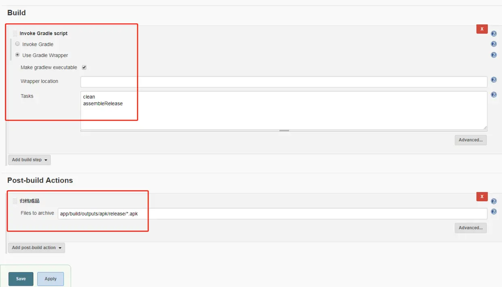The image size is (502, 287).
Task: Select the Invoke Gradle radio button
Action: (x=17, y=44)
